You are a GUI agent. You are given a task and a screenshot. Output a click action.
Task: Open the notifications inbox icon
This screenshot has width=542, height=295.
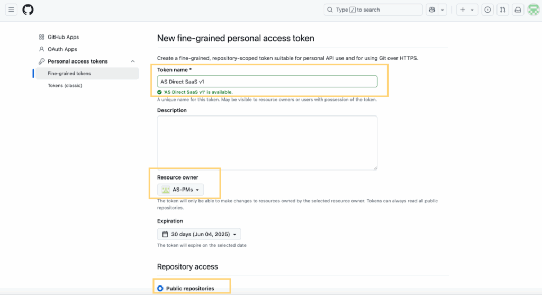(518, 10)
